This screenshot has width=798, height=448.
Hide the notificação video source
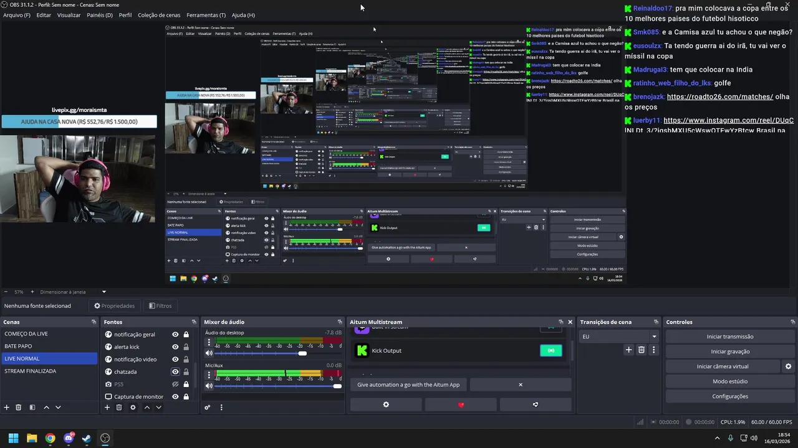point(175,359)
